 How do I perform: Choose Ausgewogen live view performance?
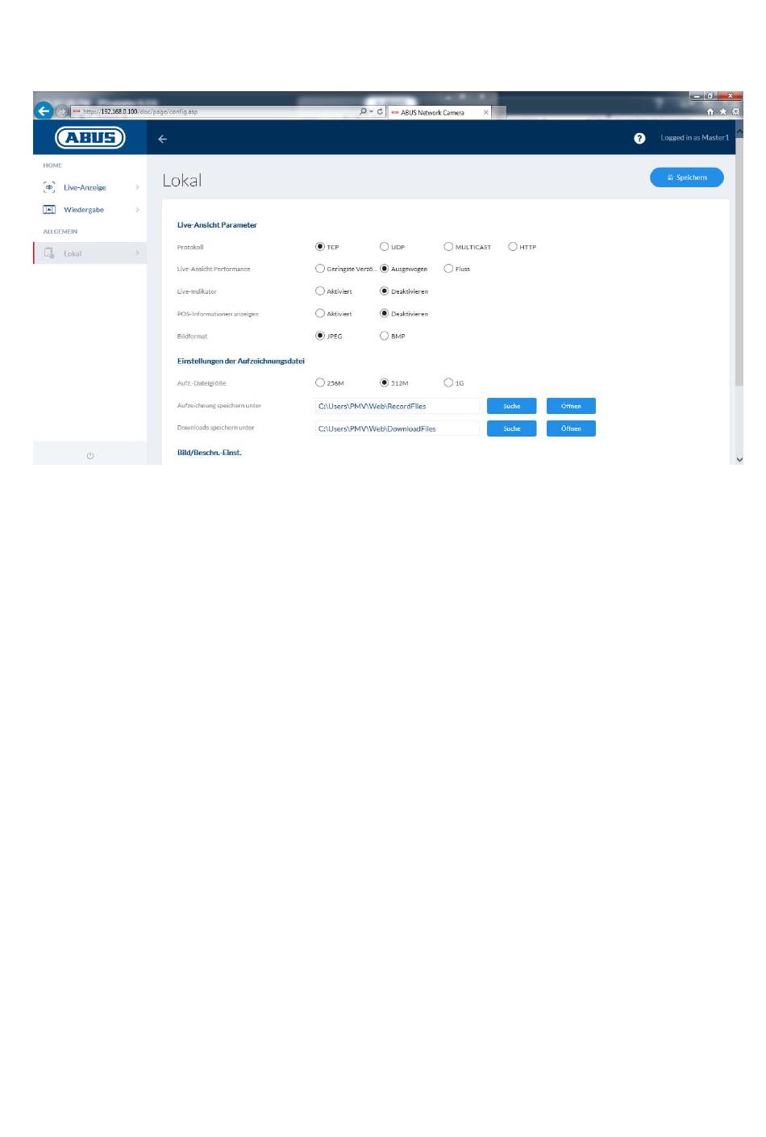coord(385,269)
